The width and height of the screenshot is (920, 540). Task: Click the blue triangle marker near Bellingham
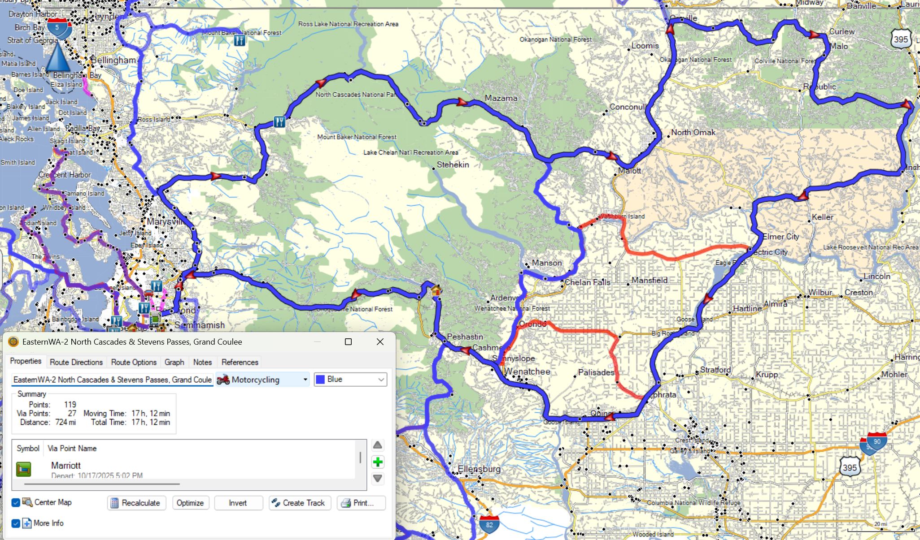click(x=58, y=58)
